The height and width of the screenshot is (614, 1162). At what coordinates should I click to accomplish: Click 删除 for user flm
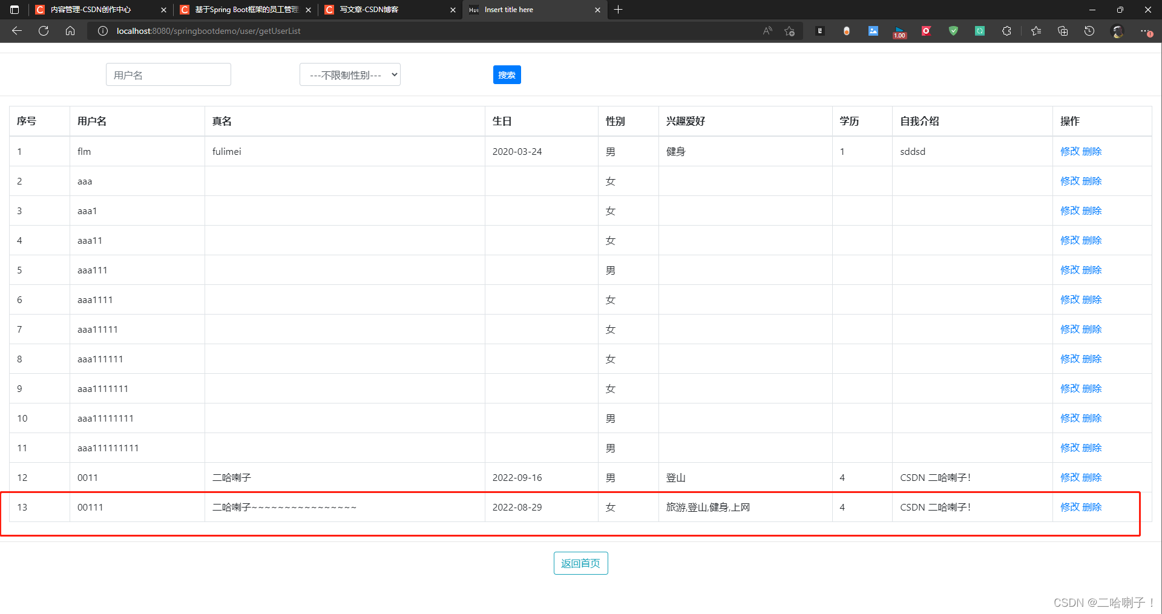click(x=1092, y=151)
